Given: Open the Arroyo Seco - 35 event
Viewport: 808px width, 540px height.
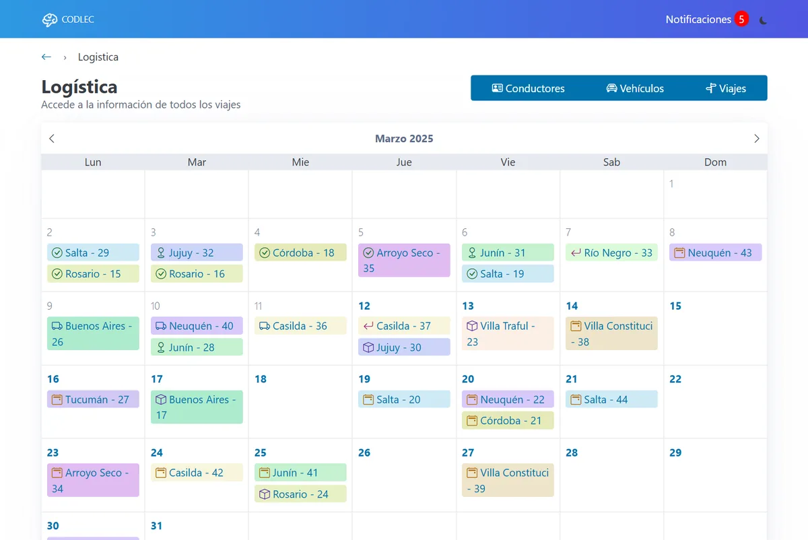Looking at the screenshot, I should pyautogui.click(x=404, y=260).
